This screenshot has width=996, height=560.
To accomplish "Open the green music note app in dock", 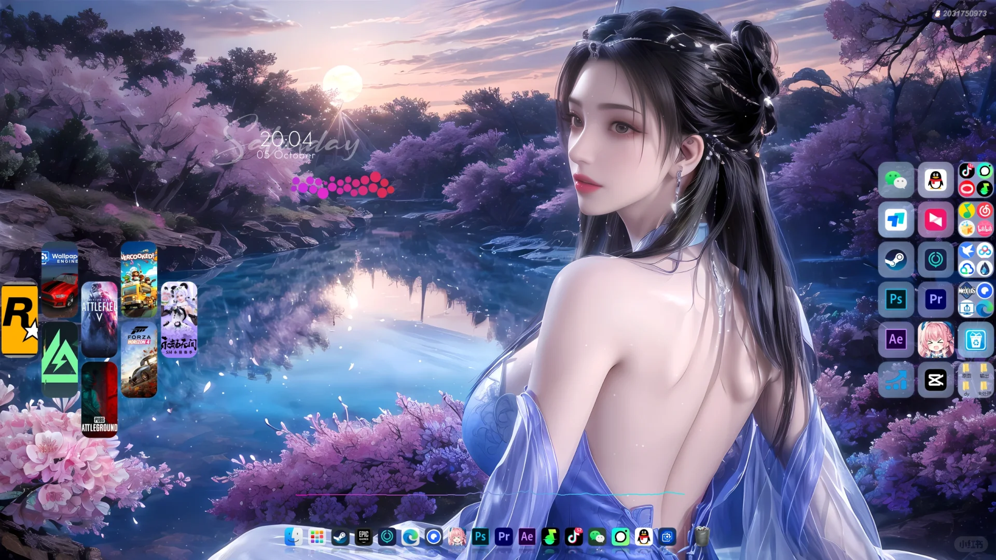I will pyautogui.click(x=550, y=537).
